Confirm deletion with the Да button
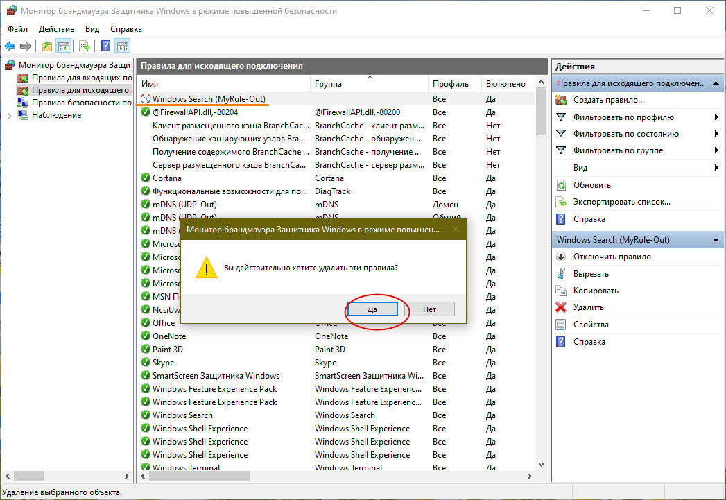 pos(372,309)
